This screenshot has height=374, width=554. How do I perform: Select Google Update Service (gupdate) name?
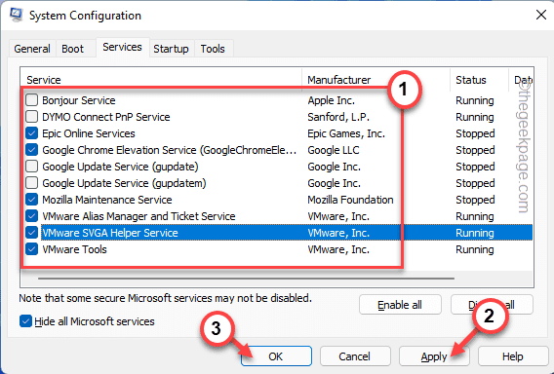120,167
